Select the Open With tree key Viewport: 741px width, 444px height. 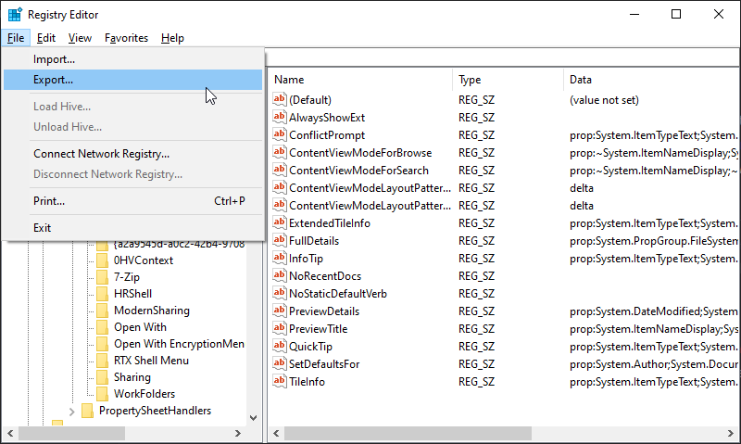pyautogui.click(x=140, y=327)
